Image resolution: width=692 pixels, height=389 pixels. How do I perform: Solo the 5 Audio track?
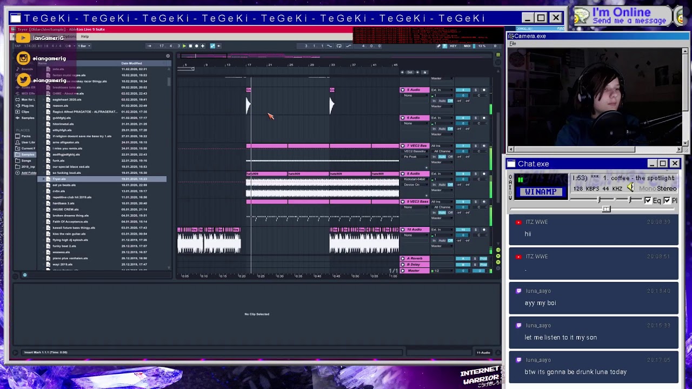476,90
